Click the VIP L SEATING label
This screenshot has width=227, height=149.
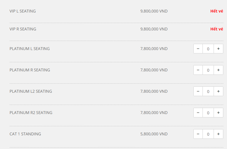click(x=23, y=11)
